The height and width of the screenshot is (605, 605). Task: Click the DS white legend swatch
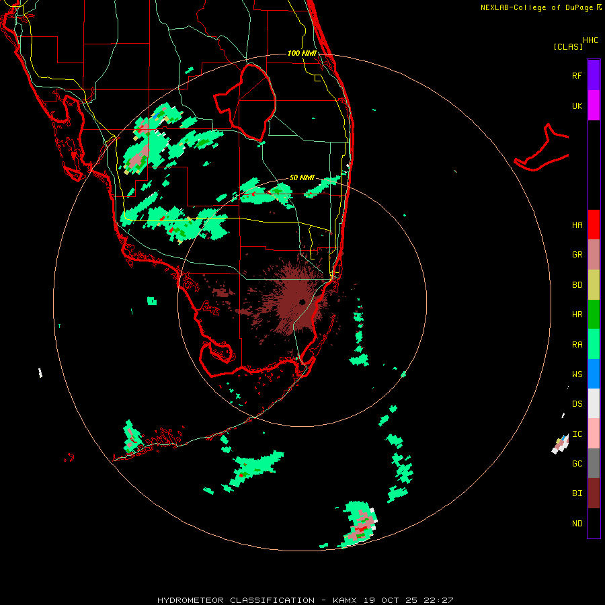point(594,403)
